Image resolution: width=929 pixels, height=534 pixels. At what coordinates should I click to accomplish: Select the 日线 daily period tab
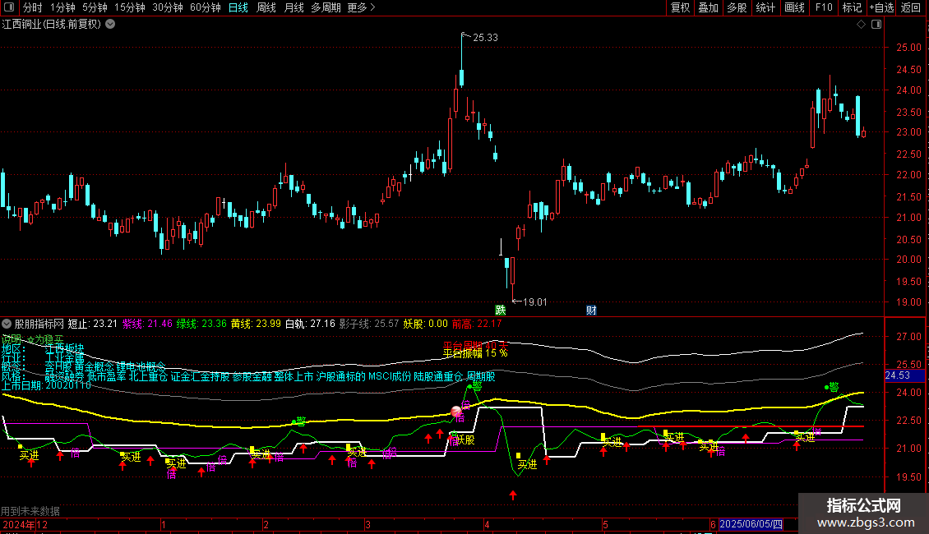click(x=238, y=7)
